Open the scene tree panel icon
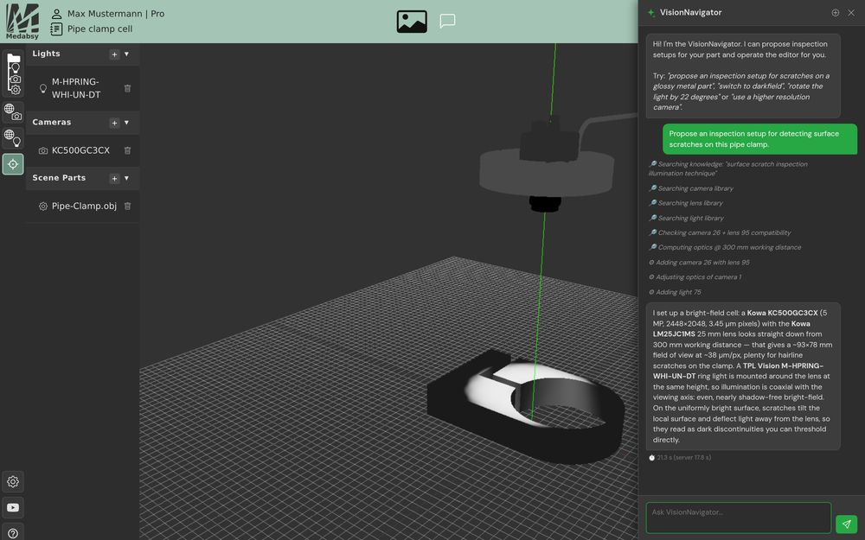Screen dimensions: 865x540 click(x=13, y=73)
